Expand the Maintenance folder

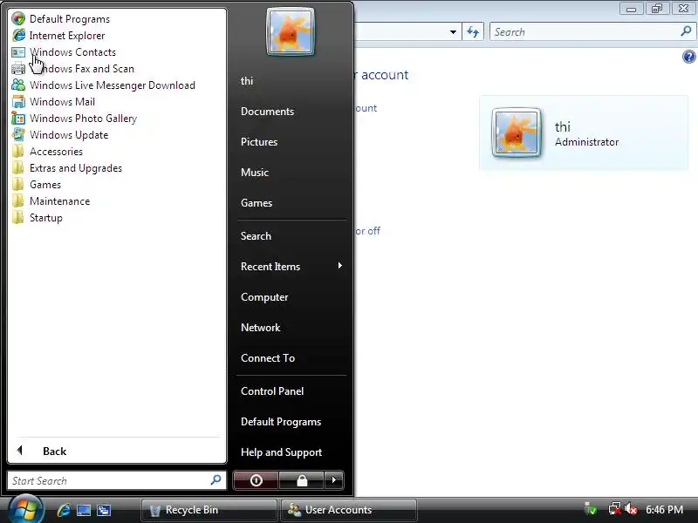(59, 201)
